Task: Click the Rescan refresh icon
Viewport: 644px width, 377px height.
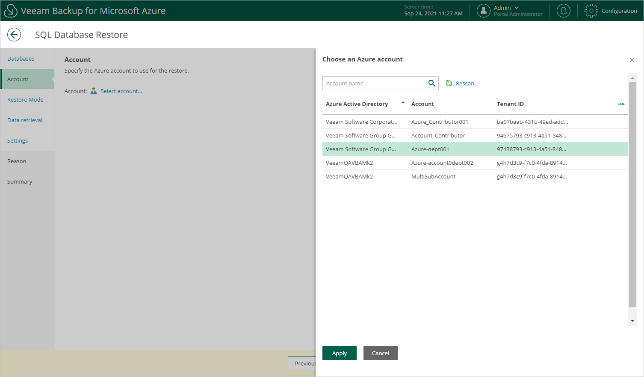Action: point(449,83)
